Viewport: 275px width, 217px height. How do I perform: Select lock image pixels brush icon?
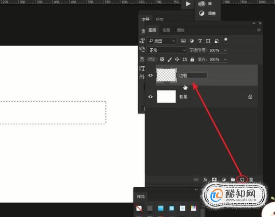pyautogui.click(x=170, y=60)
